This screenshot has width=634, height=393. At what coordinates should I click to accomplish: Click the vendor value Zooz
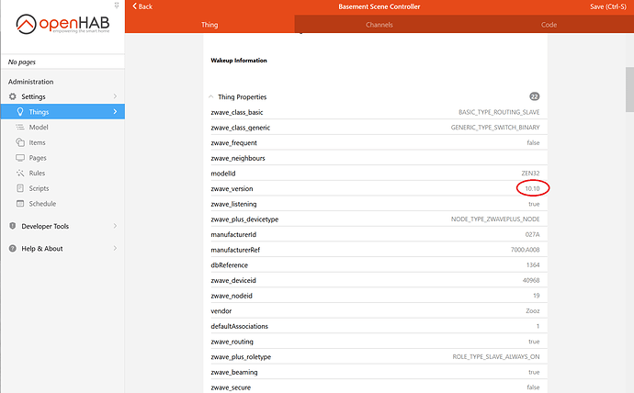(533, 310)
